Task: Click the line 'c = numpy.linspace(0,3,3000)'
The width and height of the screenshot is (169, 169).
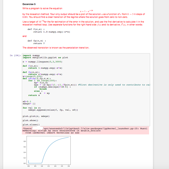Action: [x=43, y=62]
